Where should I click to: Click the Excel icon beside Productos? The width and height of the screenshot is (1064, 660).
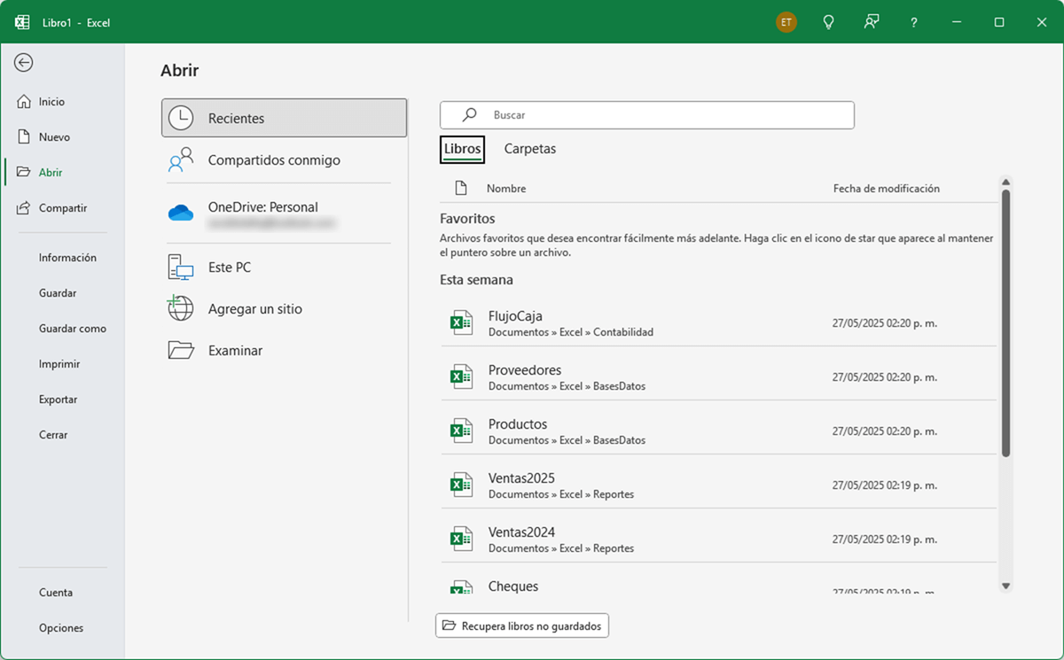tap(460, 431)
